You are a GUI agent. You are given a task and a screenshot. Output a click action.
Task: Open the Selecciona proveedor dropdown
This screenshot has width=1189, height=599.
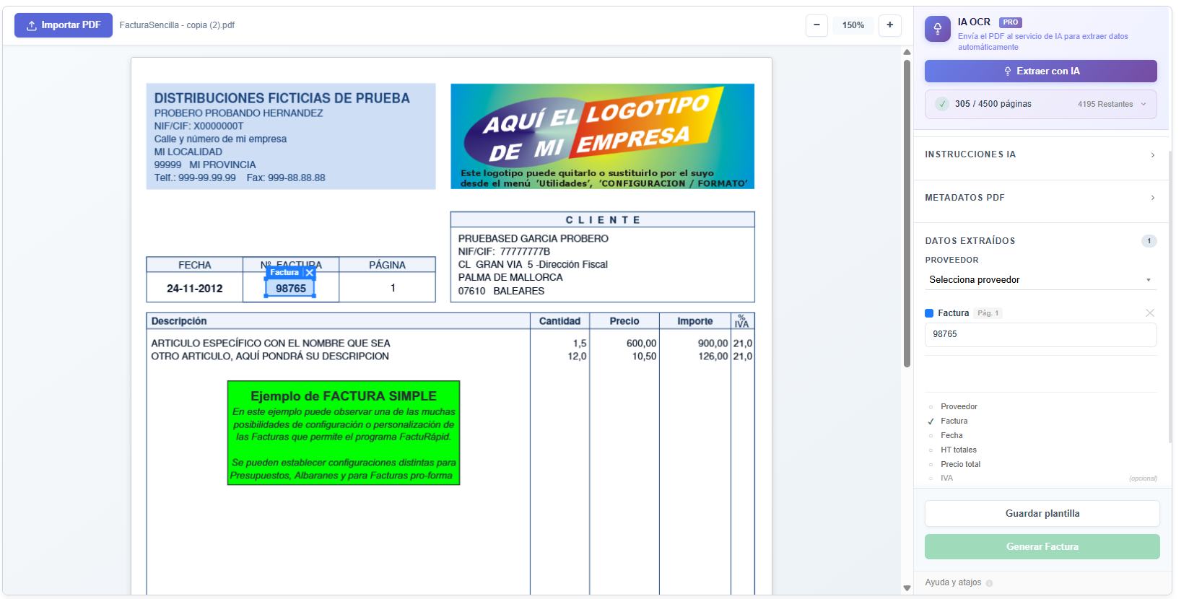1040,280
